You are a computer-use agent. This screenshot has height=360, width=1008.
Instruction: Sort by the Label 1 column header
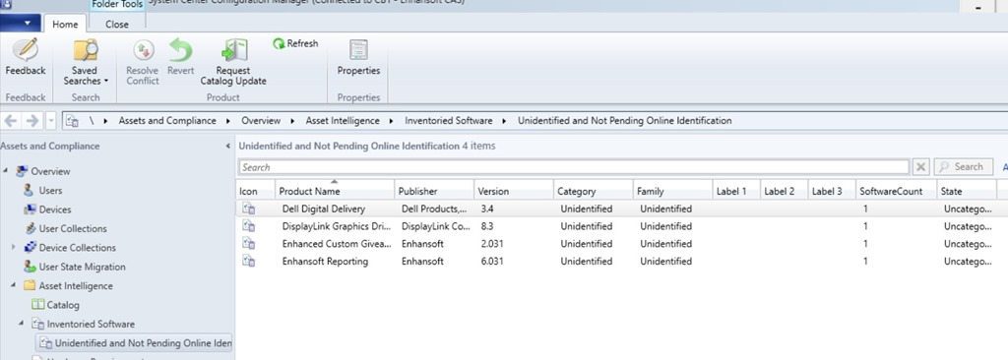click(x=736, y=191)
